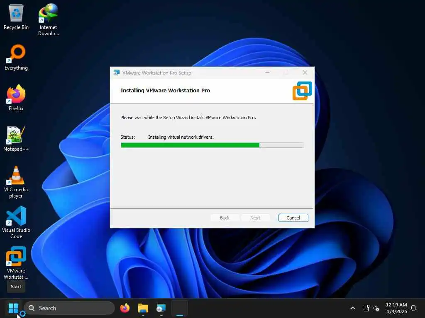Open Internet Download Manager desktop icon
The height and width of the screenshot is (318, 425).
pyautogui.click(x=48, y=20)
